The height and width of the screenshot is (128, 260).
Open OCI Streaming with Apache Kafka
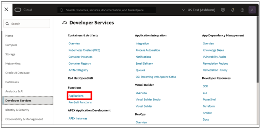156,77
